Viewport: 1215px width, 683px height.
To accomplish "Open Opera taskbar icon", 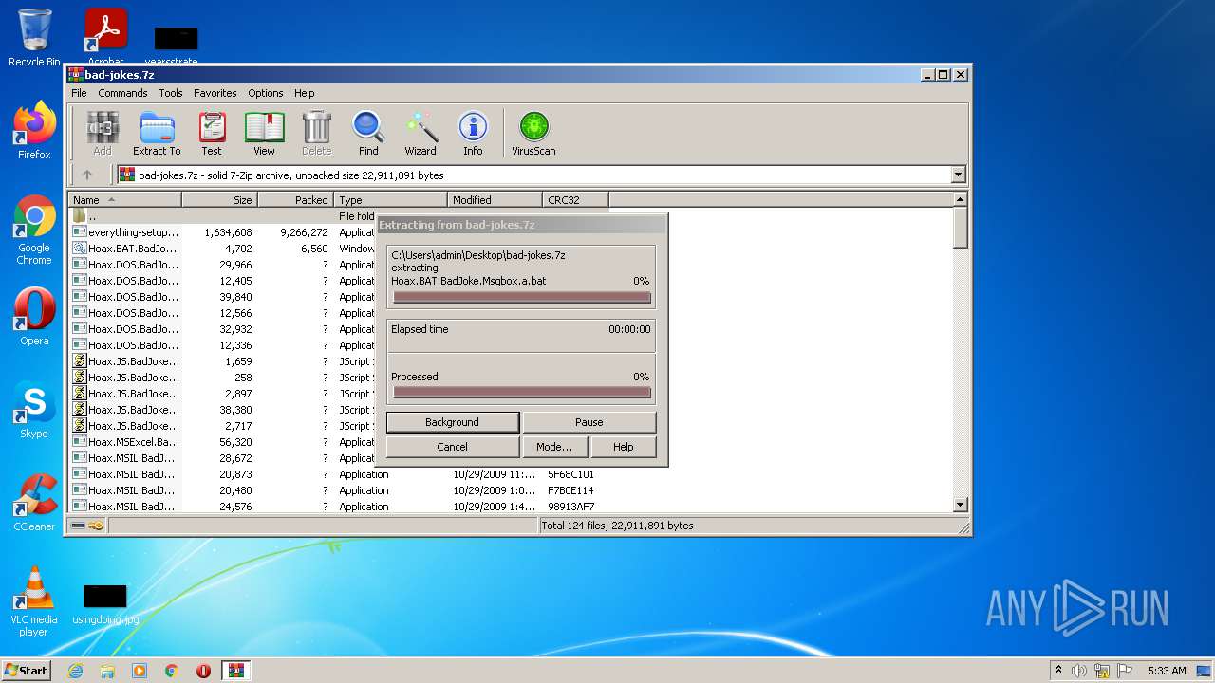I will tap(203, 671).
